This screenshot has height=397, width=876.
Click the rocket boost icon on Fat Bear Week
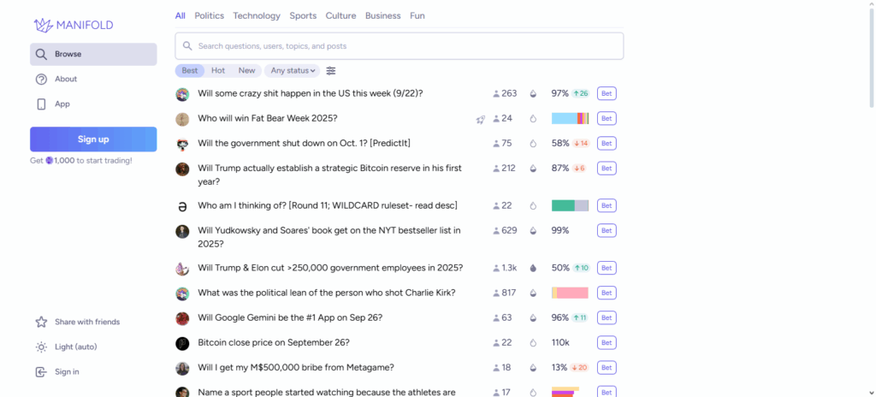(x=481, y=119)
